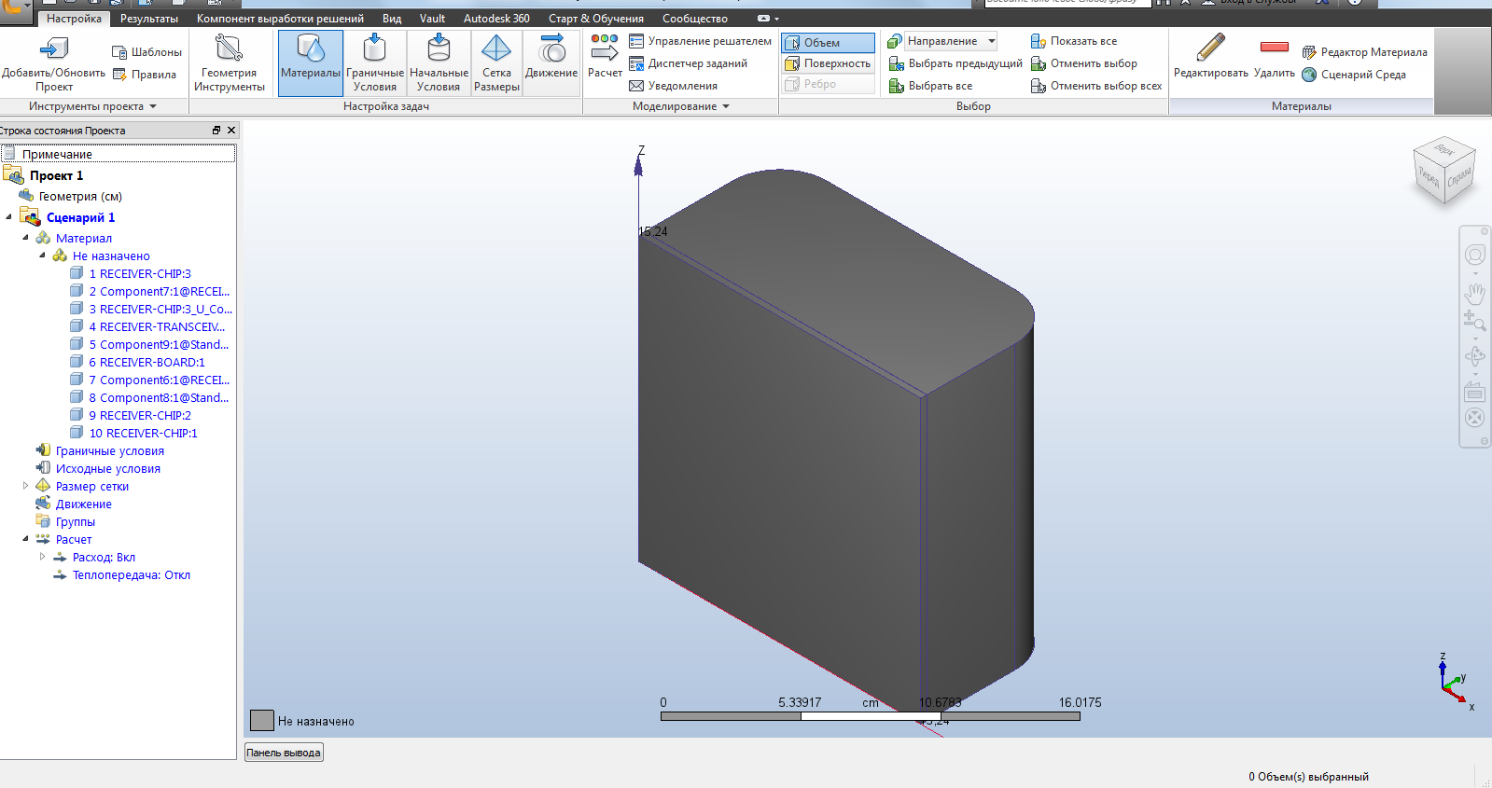
Task: Select the Движение motion tool icon
Action: click(x=551, y=48)
